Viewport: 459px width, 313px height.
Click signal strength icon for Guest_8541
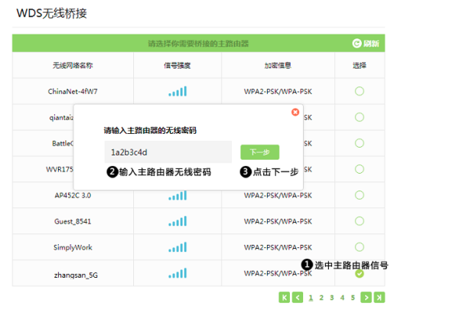tap(177, 222)
